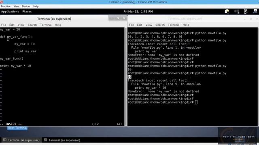The height and width of the screenshot is (145, 259).
Task: Minimize the left terminal window
Action: click(x=112, y=19)
